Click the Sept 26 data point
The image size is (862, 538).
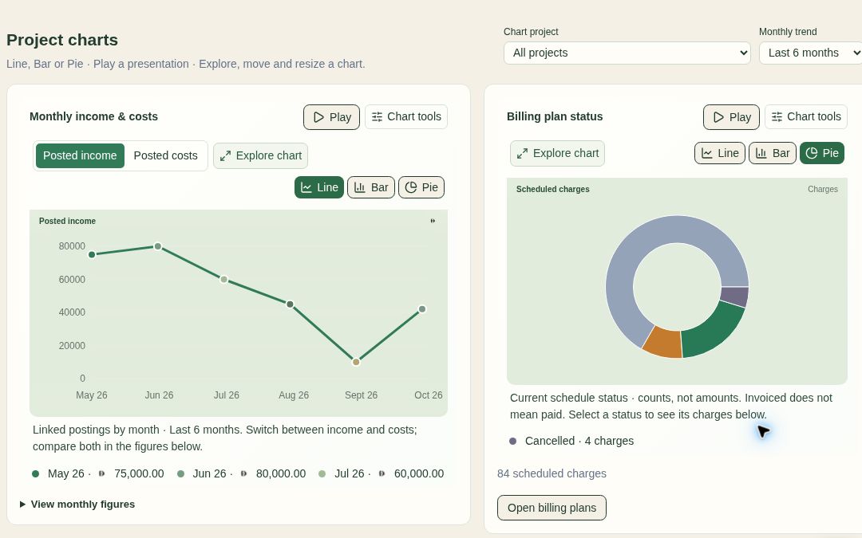coord(356,362)
